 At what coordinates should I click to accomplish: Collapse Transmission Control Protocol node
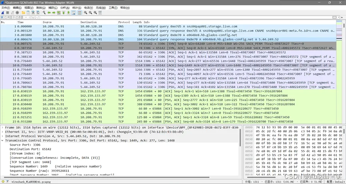2,140
